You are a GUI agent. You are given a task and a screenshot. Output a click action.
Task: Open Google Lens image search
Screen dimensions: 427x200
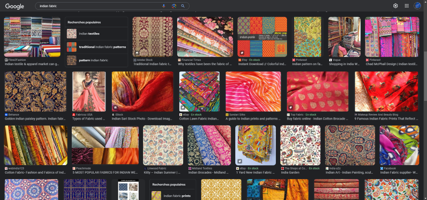[174, 6]
